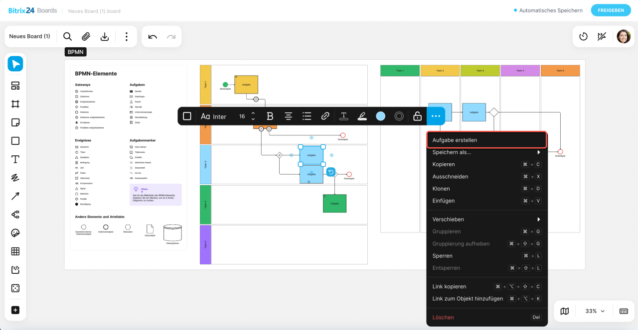Viewport: 638px width, 330px height.
Task: Open the timer icon at top right
Action: click(584, 36)
